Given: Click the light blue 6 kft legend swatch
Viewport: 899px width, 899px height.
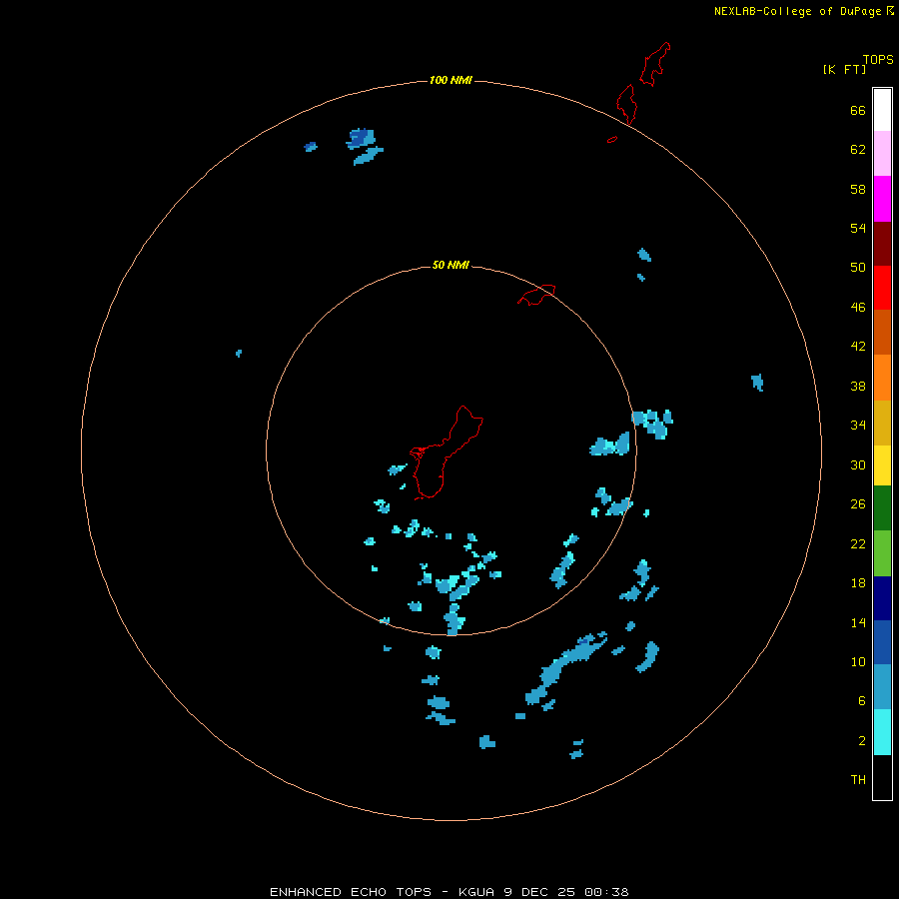Looking at the screenshot, I should 882,687.
